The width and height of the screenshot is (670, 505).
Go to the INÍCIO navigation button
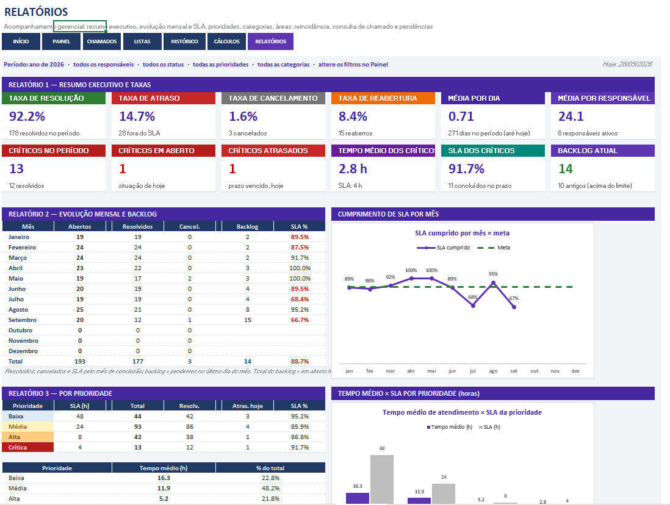[21, 41]
